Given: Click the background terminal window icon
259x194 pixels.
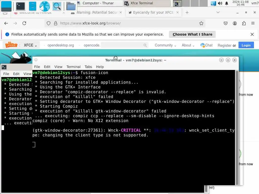Looking at the screenshot, I should click(4, 67).
